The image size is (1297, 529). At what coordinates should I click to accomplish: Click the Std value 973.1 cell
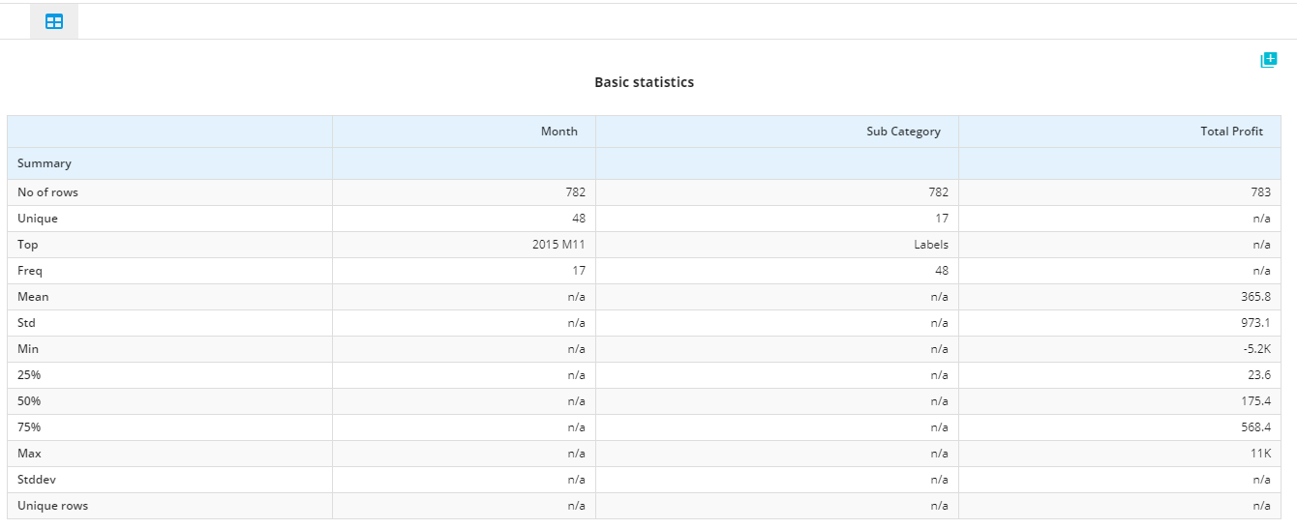1119,323
